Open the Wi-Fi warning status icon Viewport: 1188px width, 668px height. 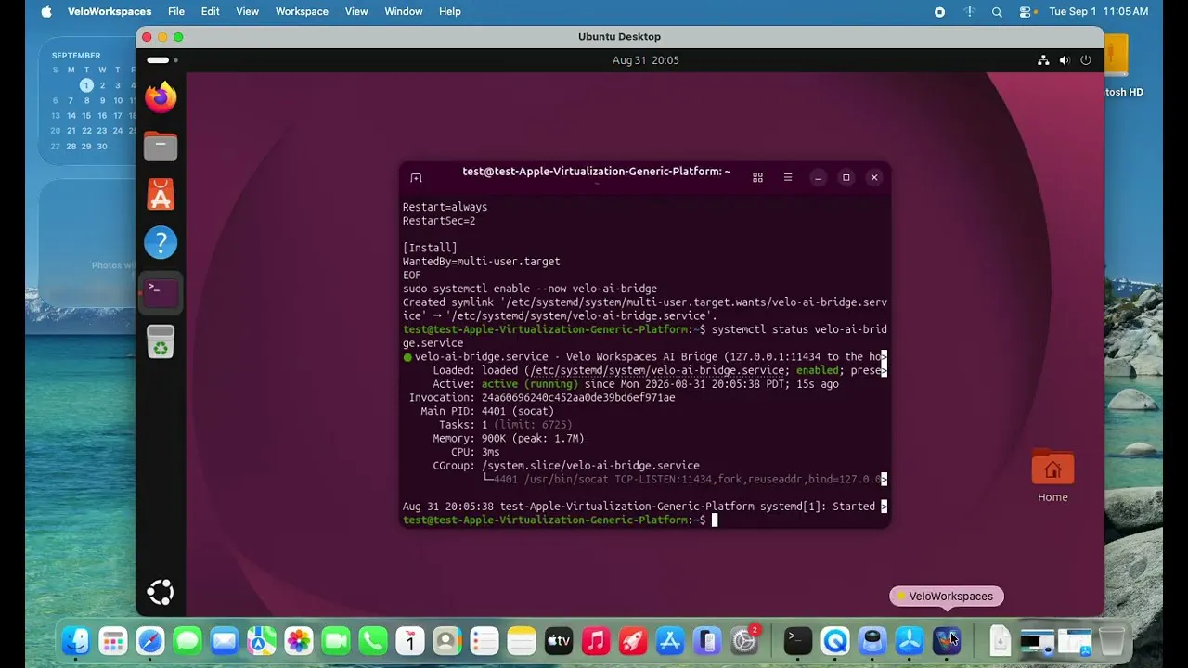point(969,12)
